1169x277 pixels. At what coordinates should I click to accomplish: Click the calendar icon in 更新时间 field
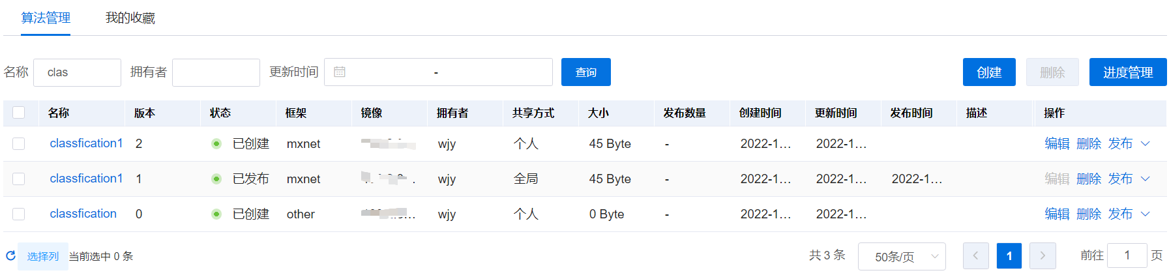pos(340,72)
